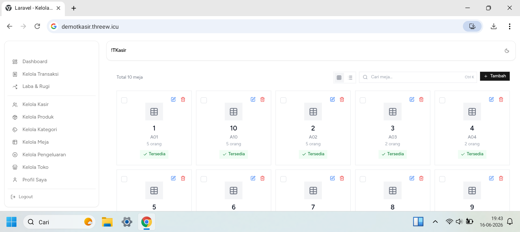Image resolution: width=520 pixels, height=232 pixels.
Task: Edit table 1 with pencil icon
Action: pos(173,100)
